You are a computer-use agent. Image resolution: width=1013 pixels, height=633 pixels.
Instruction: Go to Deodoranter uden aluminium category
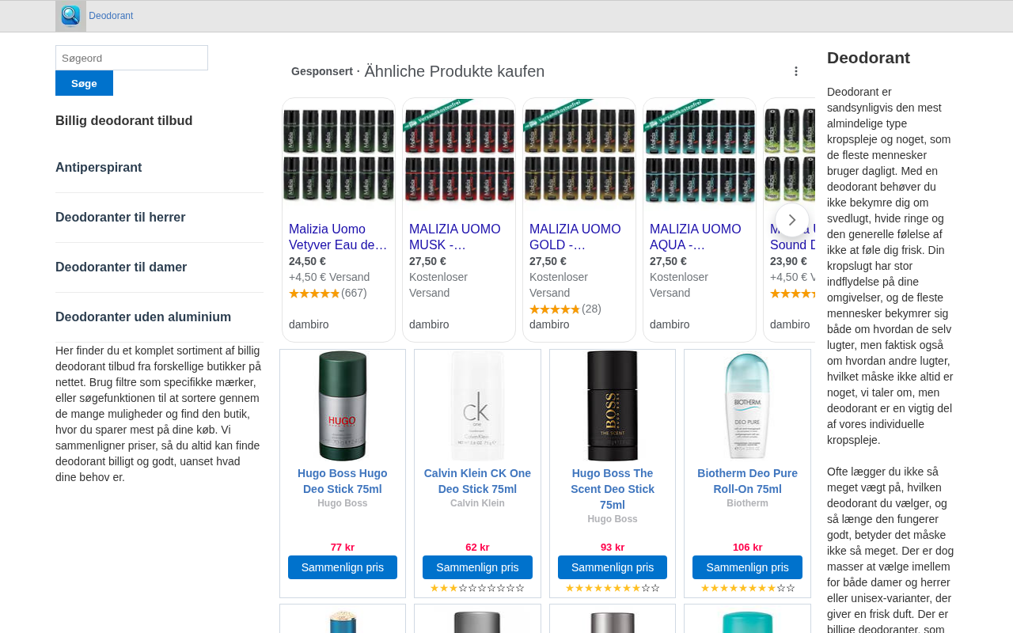[x=143, y=317]
